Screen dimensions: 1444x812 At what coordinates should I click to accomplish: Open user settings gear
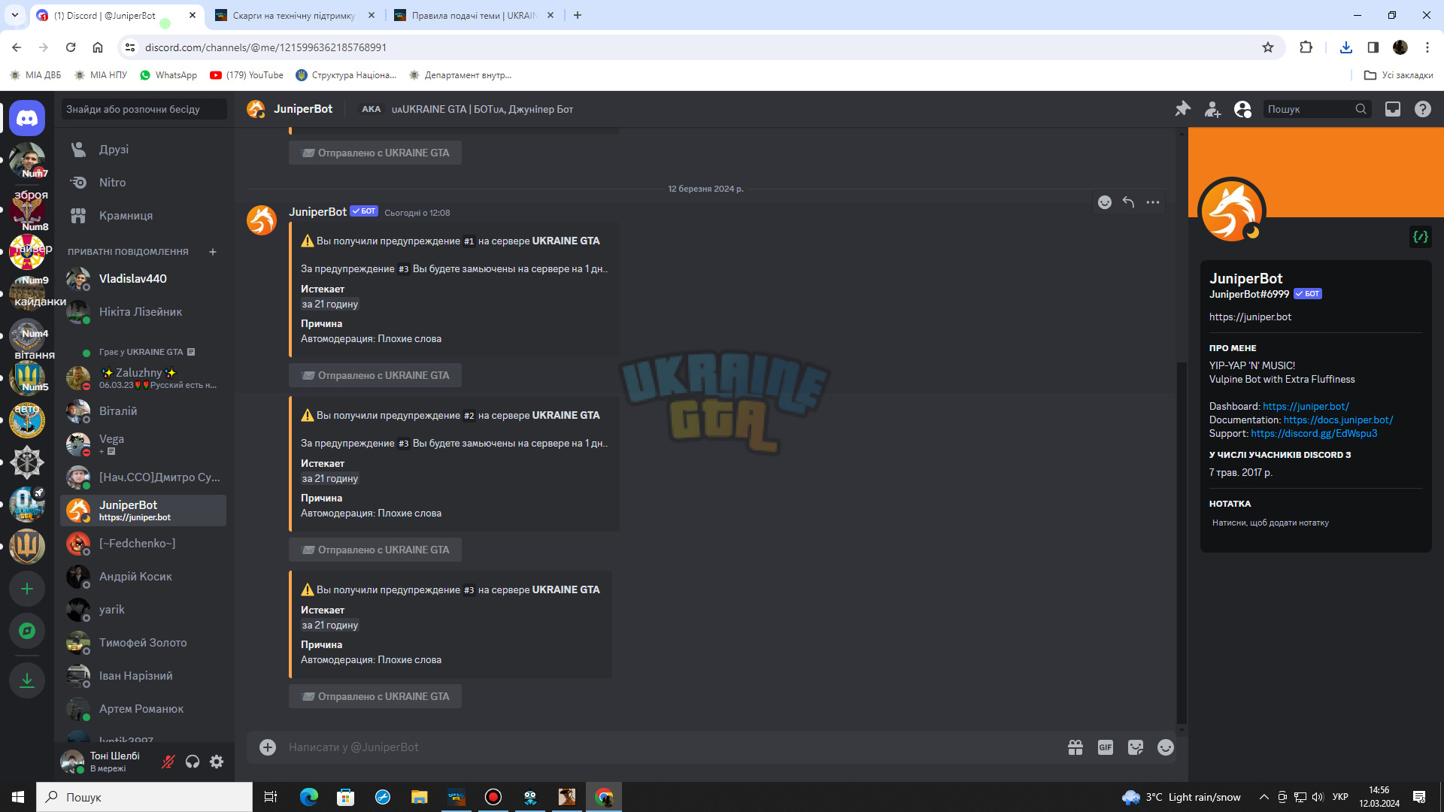click(217, 762)
